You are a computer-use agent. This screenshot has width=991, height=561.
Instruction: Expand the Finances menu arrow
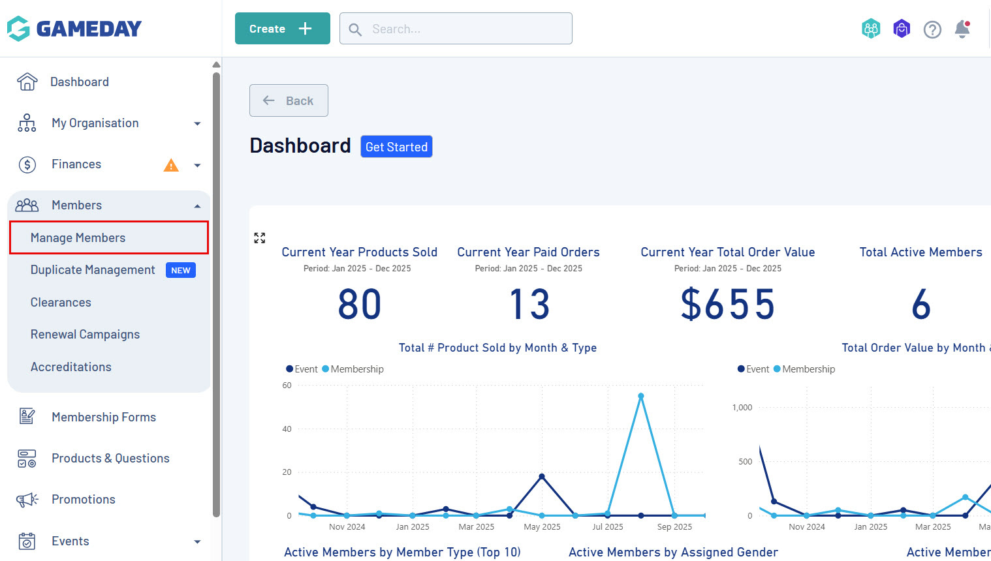(x=197, y=166)
